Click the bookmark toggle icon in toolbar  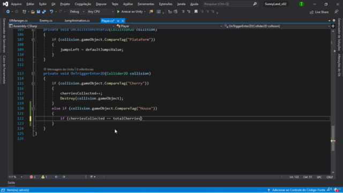[x=196, y=12]
